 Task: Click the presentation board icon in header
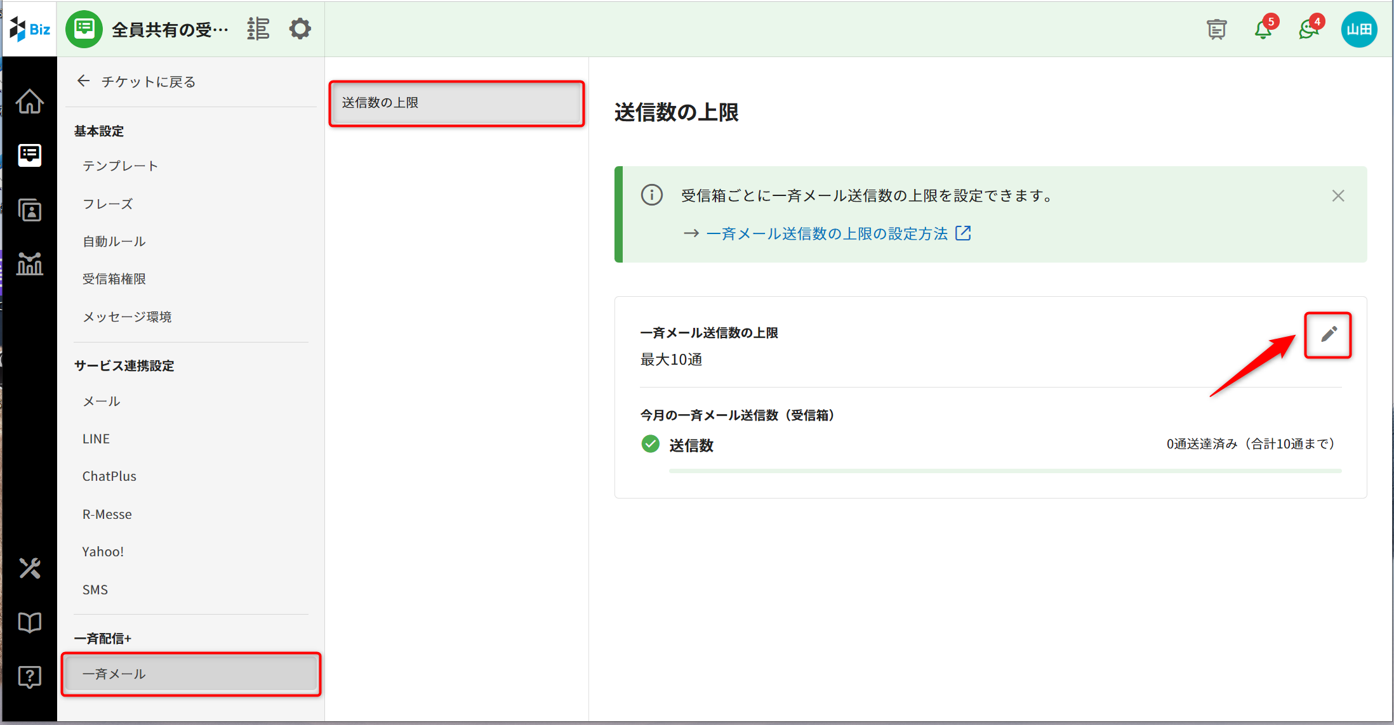point(1216,29)
